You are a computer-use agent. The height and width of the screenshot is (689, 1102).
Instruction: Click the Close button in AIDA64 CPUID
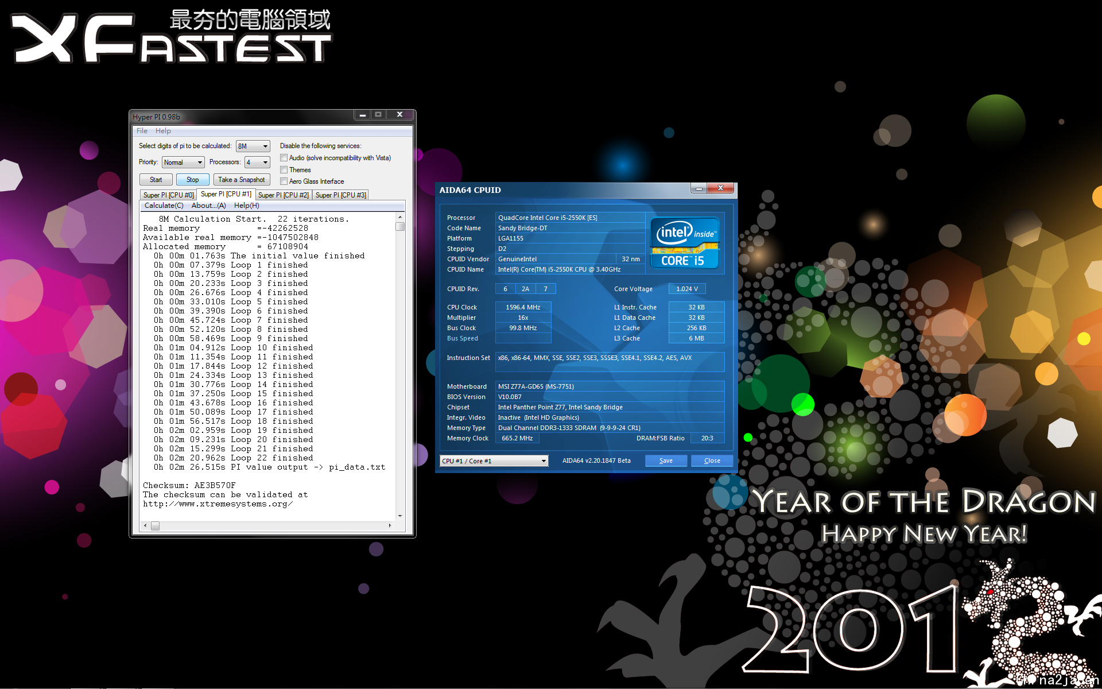[x=712, y=460]
